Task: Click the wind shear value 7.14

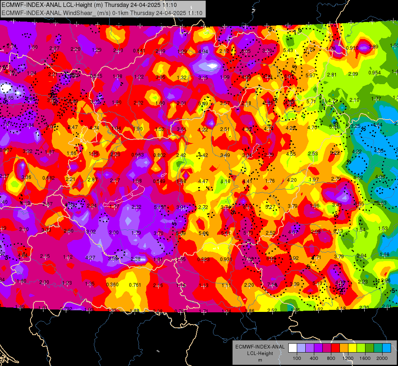Action: click(272, 285)
